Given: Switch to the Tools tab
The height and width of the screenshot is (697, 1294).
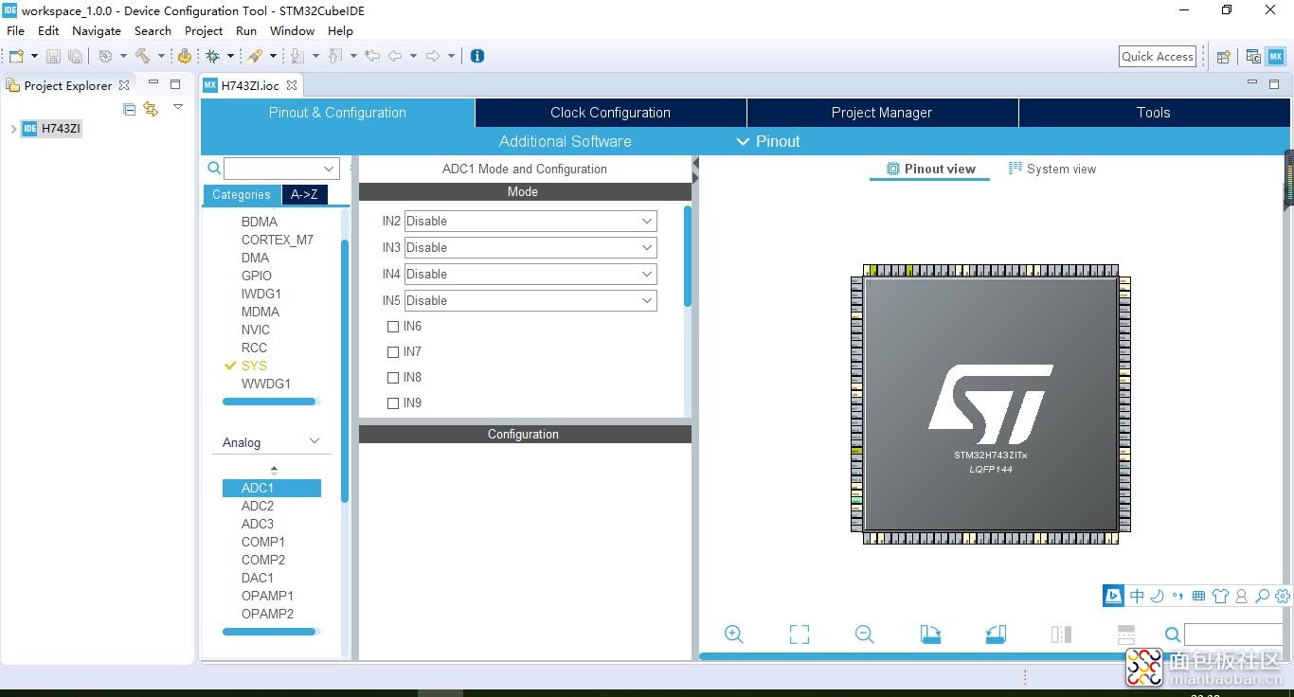Looking at the screenshot, I should tap(1153, 113).
